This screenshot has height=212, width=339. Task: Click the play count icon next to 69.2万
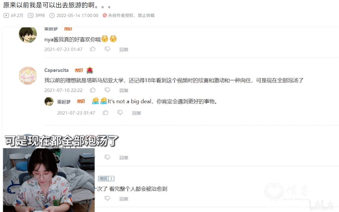point(6,15)
